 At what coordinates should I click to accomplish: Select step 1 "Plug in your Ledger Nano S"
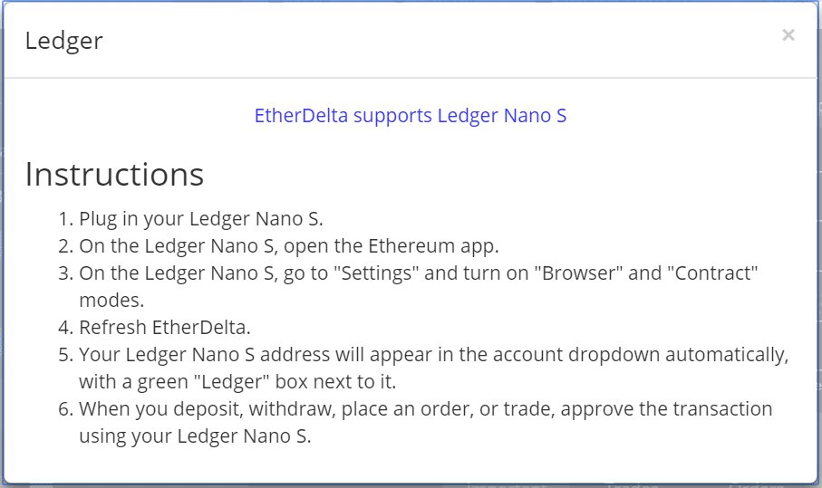pyautogui.click(x=200, y=218)
